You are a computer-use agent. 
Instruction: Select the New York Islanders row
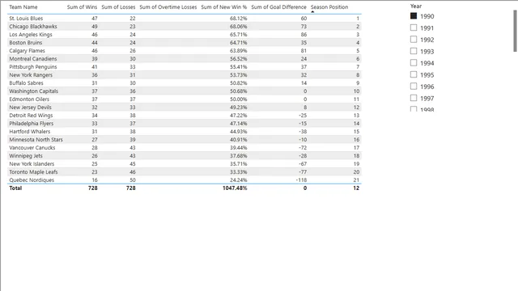pos(185,163)
